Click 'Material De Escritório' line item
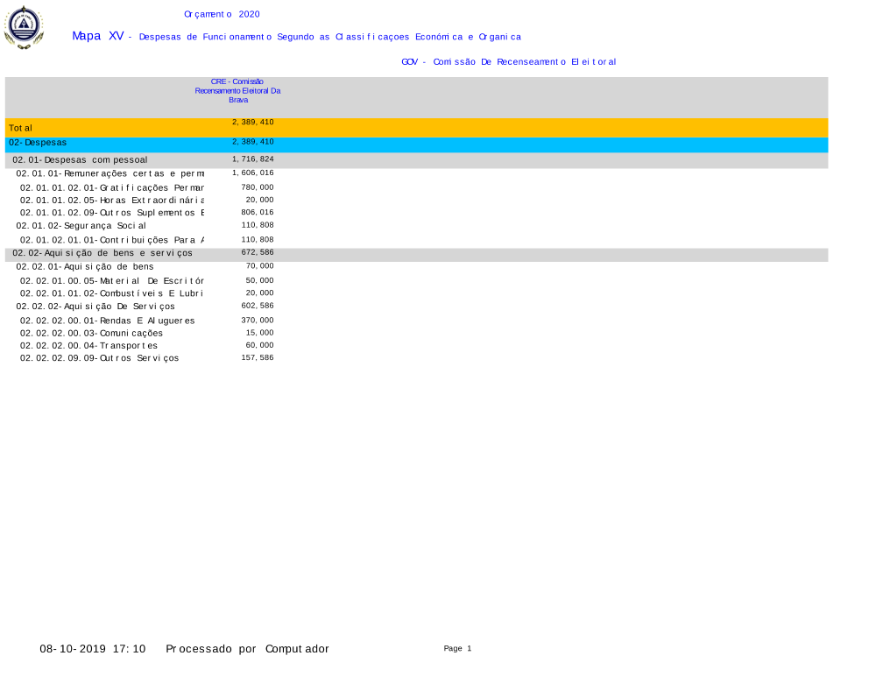This screenshot has width=876, height=677. click(111, 280)
